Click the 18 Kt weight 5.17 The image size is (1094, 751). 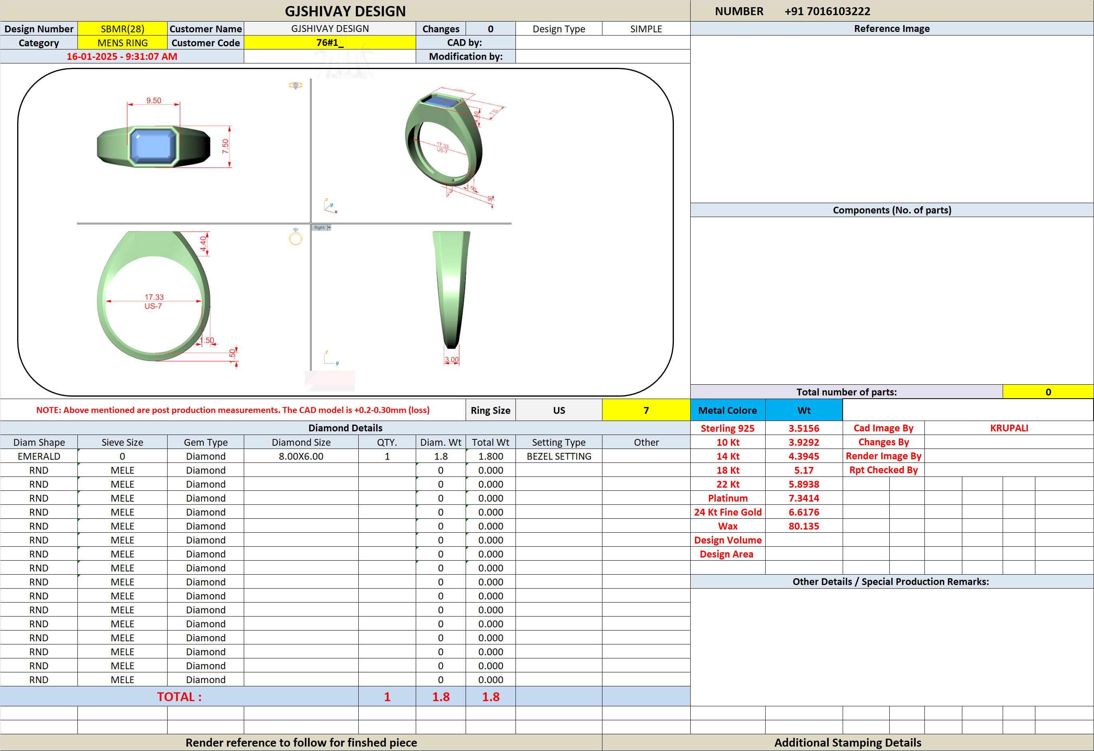[804, 470]
